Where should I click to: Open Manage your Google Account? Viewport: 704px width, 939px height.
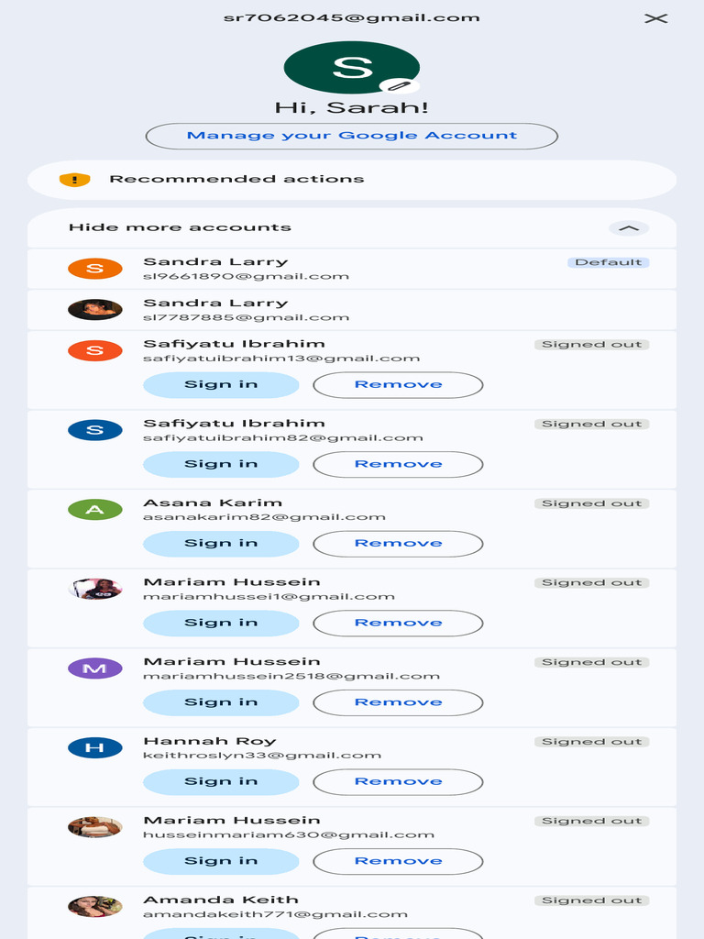click(x=351, y=136)
